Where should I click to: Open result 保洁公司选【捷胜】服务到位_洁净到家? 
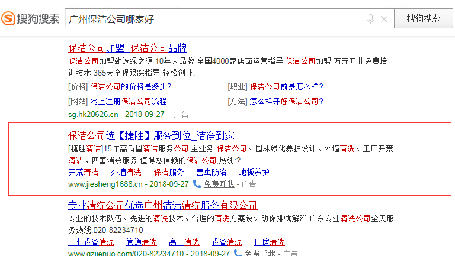pyautogui.click(x=151, y=135)
